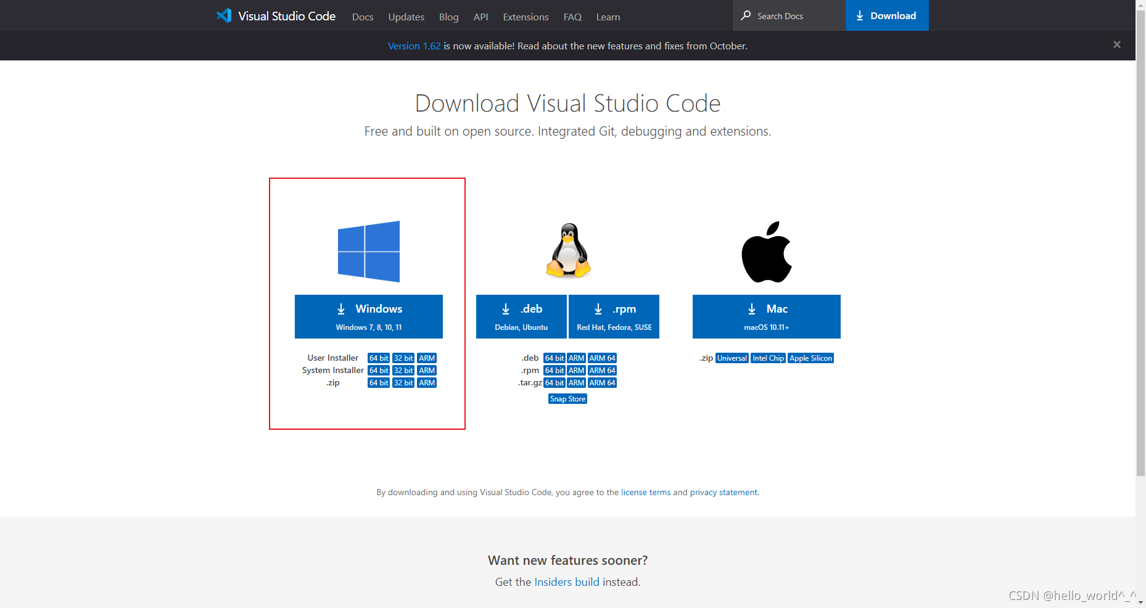Open the Version 1.62 link
Screen dimensions: 1146x608
(x=414, y=46)
